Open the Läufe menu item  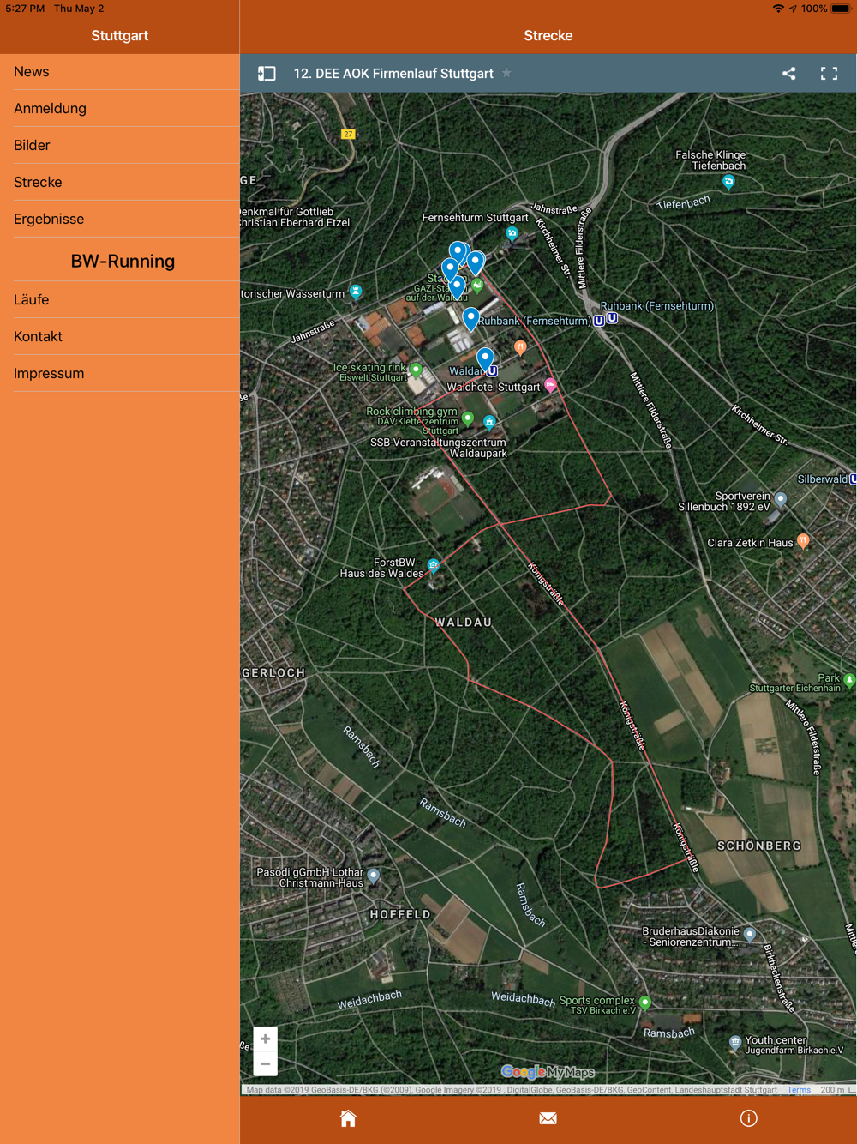[x=120, y=300]
